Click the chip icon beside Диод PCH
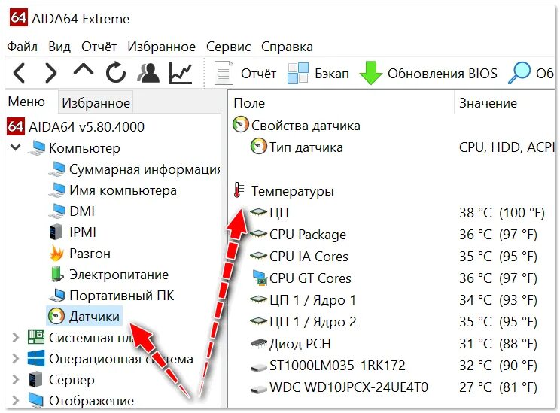The image size is (560, 413). point(259,343)
